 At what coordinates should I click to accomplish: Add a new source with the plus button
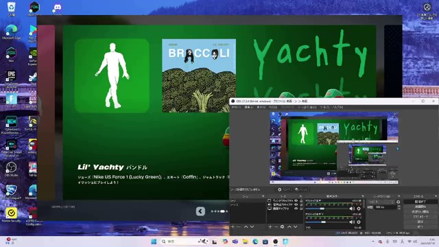270,226
